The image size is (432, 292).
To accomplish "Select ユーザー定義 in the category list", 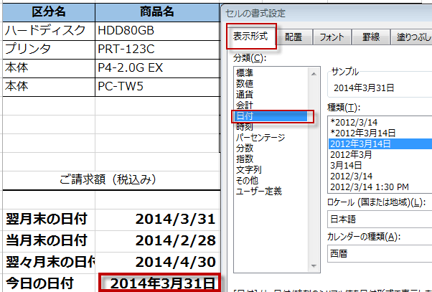I will [271, 191].
